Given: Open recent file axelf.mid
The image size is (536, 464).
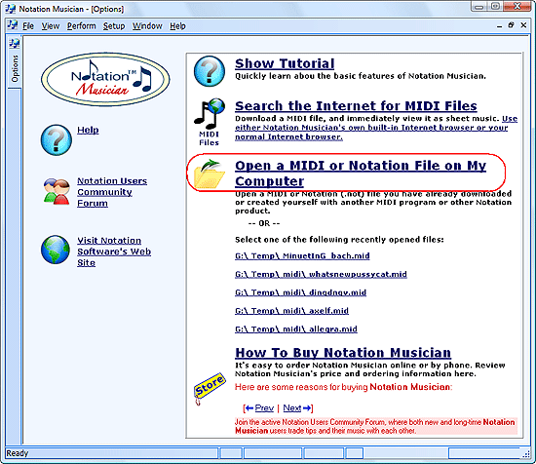Looking at the screenshot, I should (x=291, y=311).
